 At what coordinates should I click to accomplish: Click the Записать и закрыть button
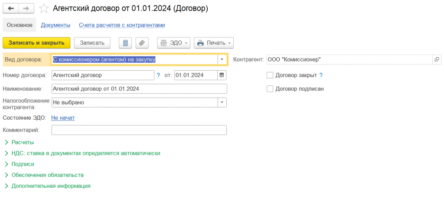click(x=36, y=42)
